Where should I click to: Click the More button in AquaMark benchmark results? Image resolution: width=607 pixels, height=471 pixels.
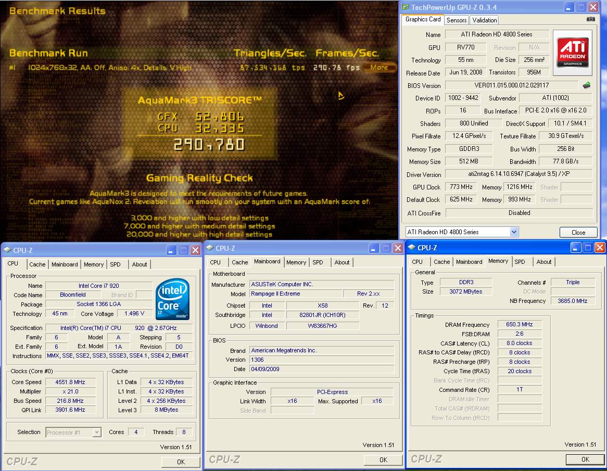(379, 67)
